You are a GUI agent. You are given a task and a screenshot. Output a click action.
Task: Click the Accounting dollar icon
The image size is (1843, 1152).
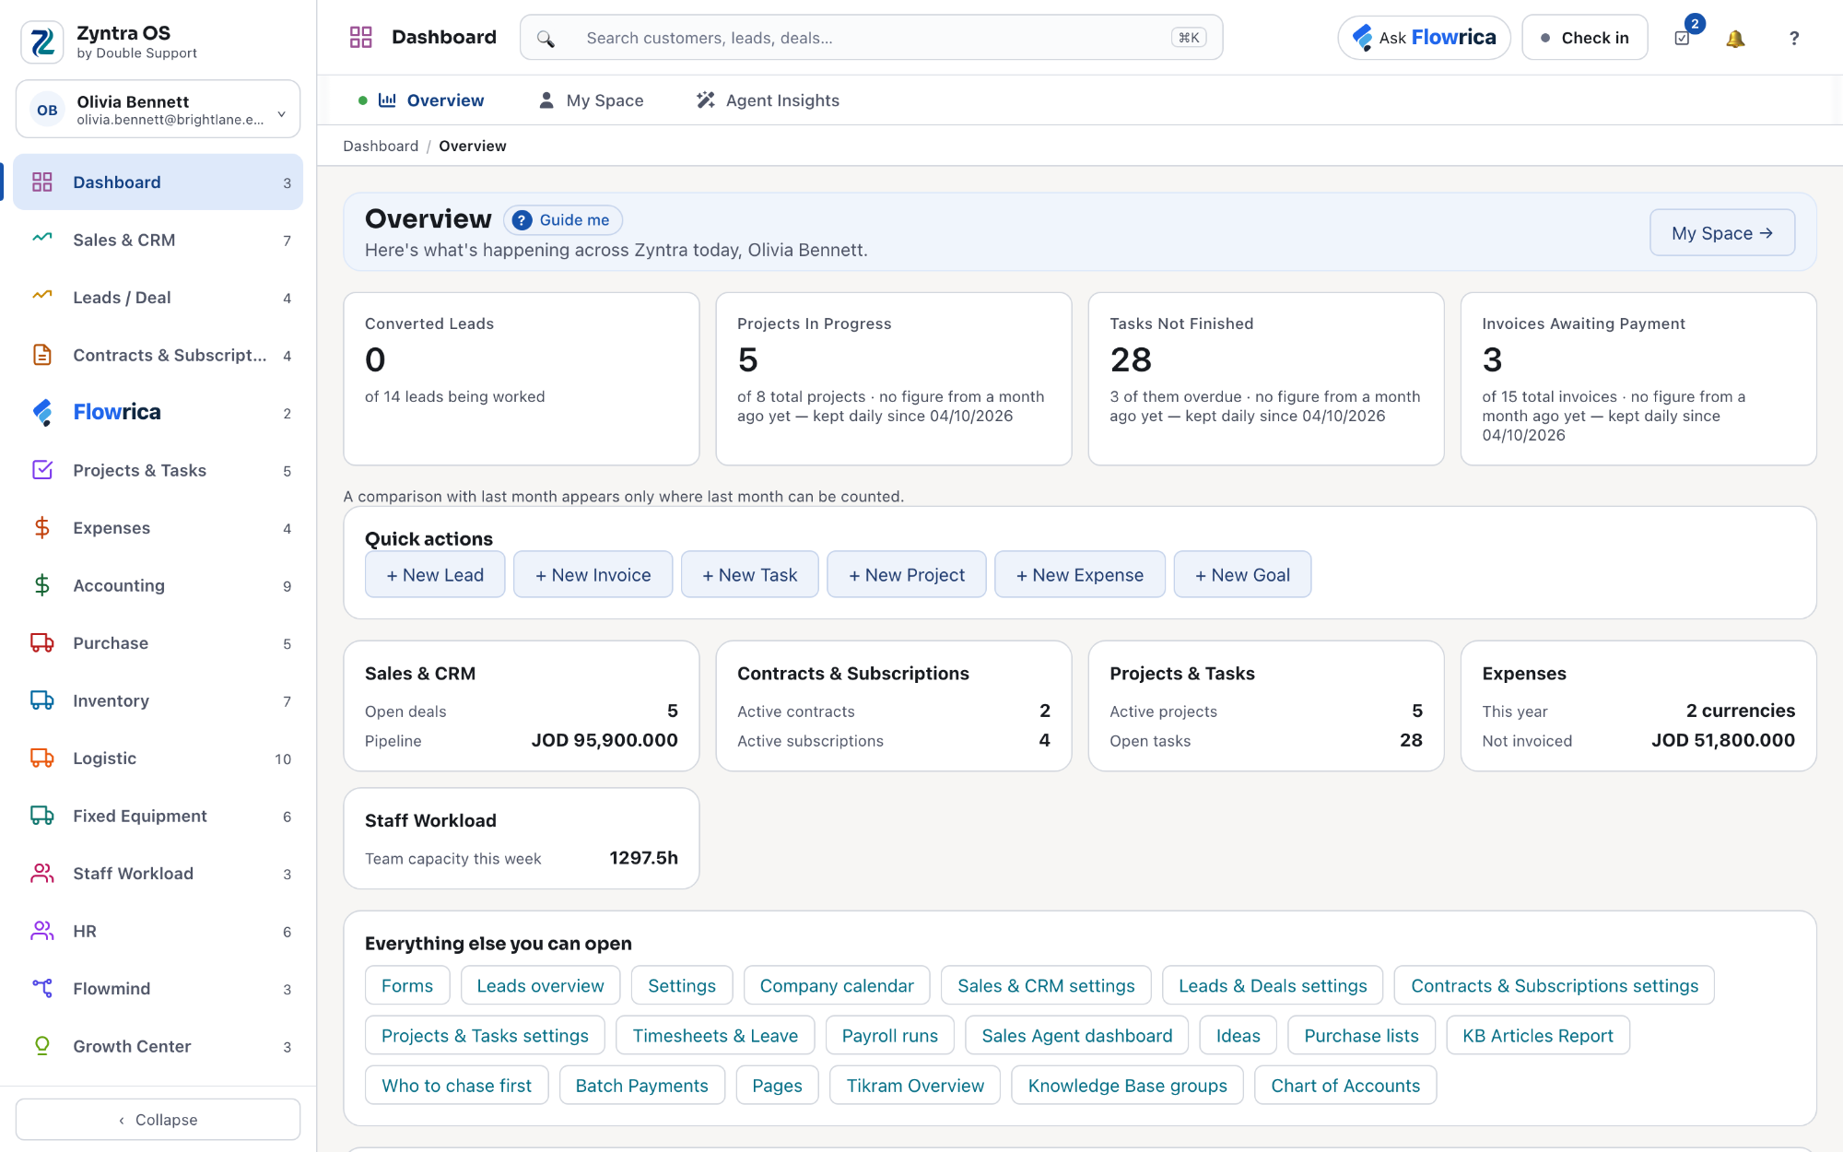pos(42,585)
